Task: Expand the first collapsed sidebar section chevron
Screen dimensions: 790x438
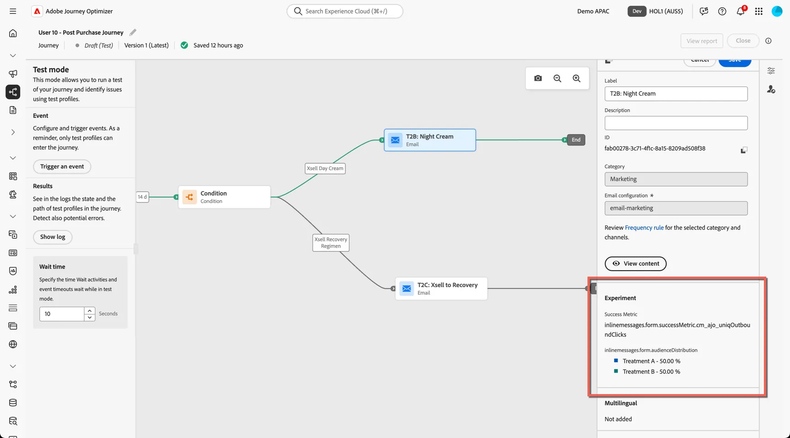Action: tap(13, 55)
